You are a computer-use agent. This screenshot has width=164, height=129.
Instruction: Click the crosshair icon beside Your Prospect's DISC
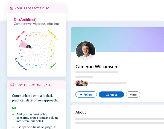tap(11, 8)
